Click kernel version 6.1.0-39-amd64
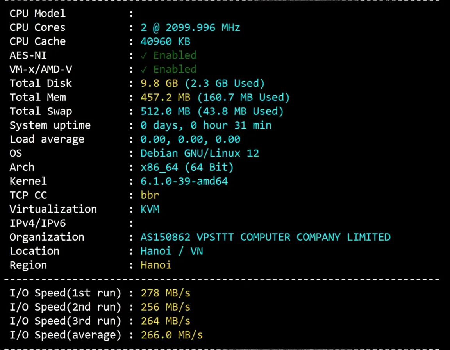The height and width of the screenshot is (350, 450). 184,181
